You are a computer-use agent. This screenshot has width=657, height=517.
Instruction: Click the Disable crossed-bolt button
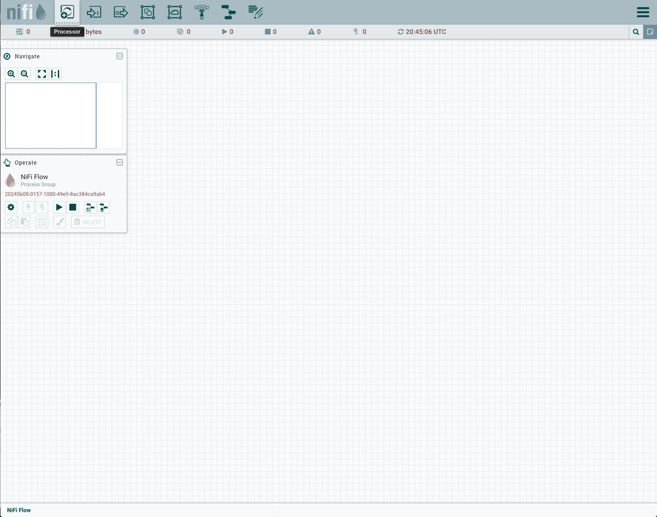point(42,207)
